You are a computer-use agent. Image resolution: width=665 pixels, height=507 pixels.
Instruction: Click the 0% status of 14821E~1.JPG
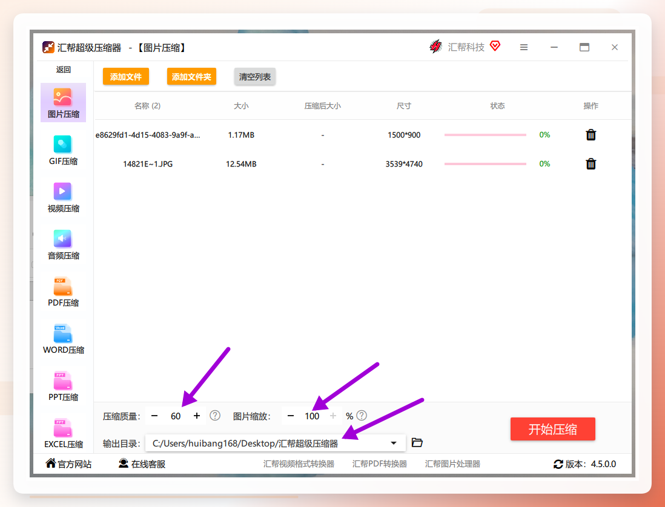544,163
